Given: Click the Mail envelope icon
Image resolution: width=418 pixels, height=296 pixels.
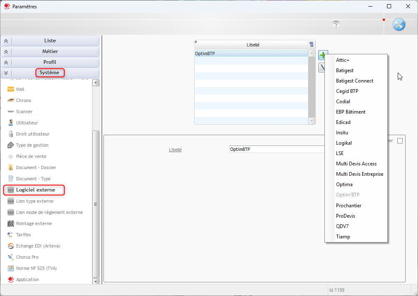Looking at the screenshot, I should coord(11,89).
